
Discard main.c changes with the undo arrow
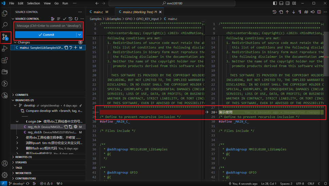pos(71,48)
